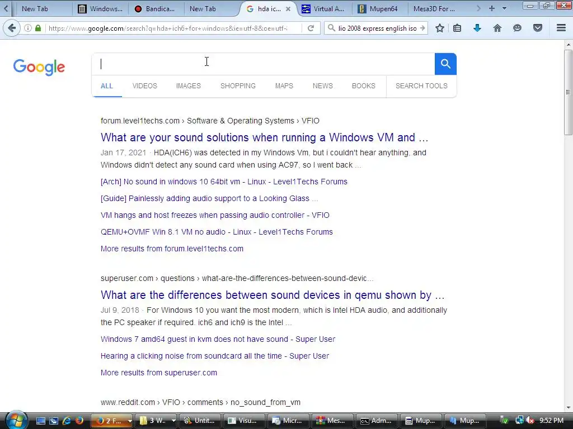Open the Downloads arrow icon
573x429 pixels.
tap(477, 28)
